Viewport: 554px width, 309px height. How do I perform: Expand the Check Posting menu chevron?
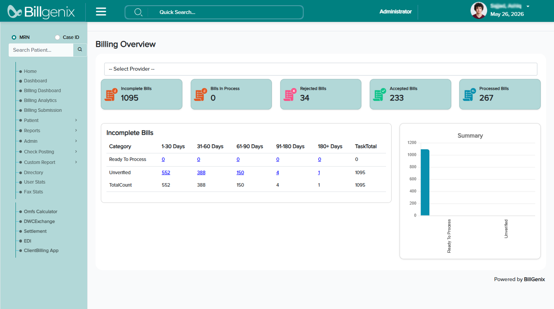click(x=76, y=151)
